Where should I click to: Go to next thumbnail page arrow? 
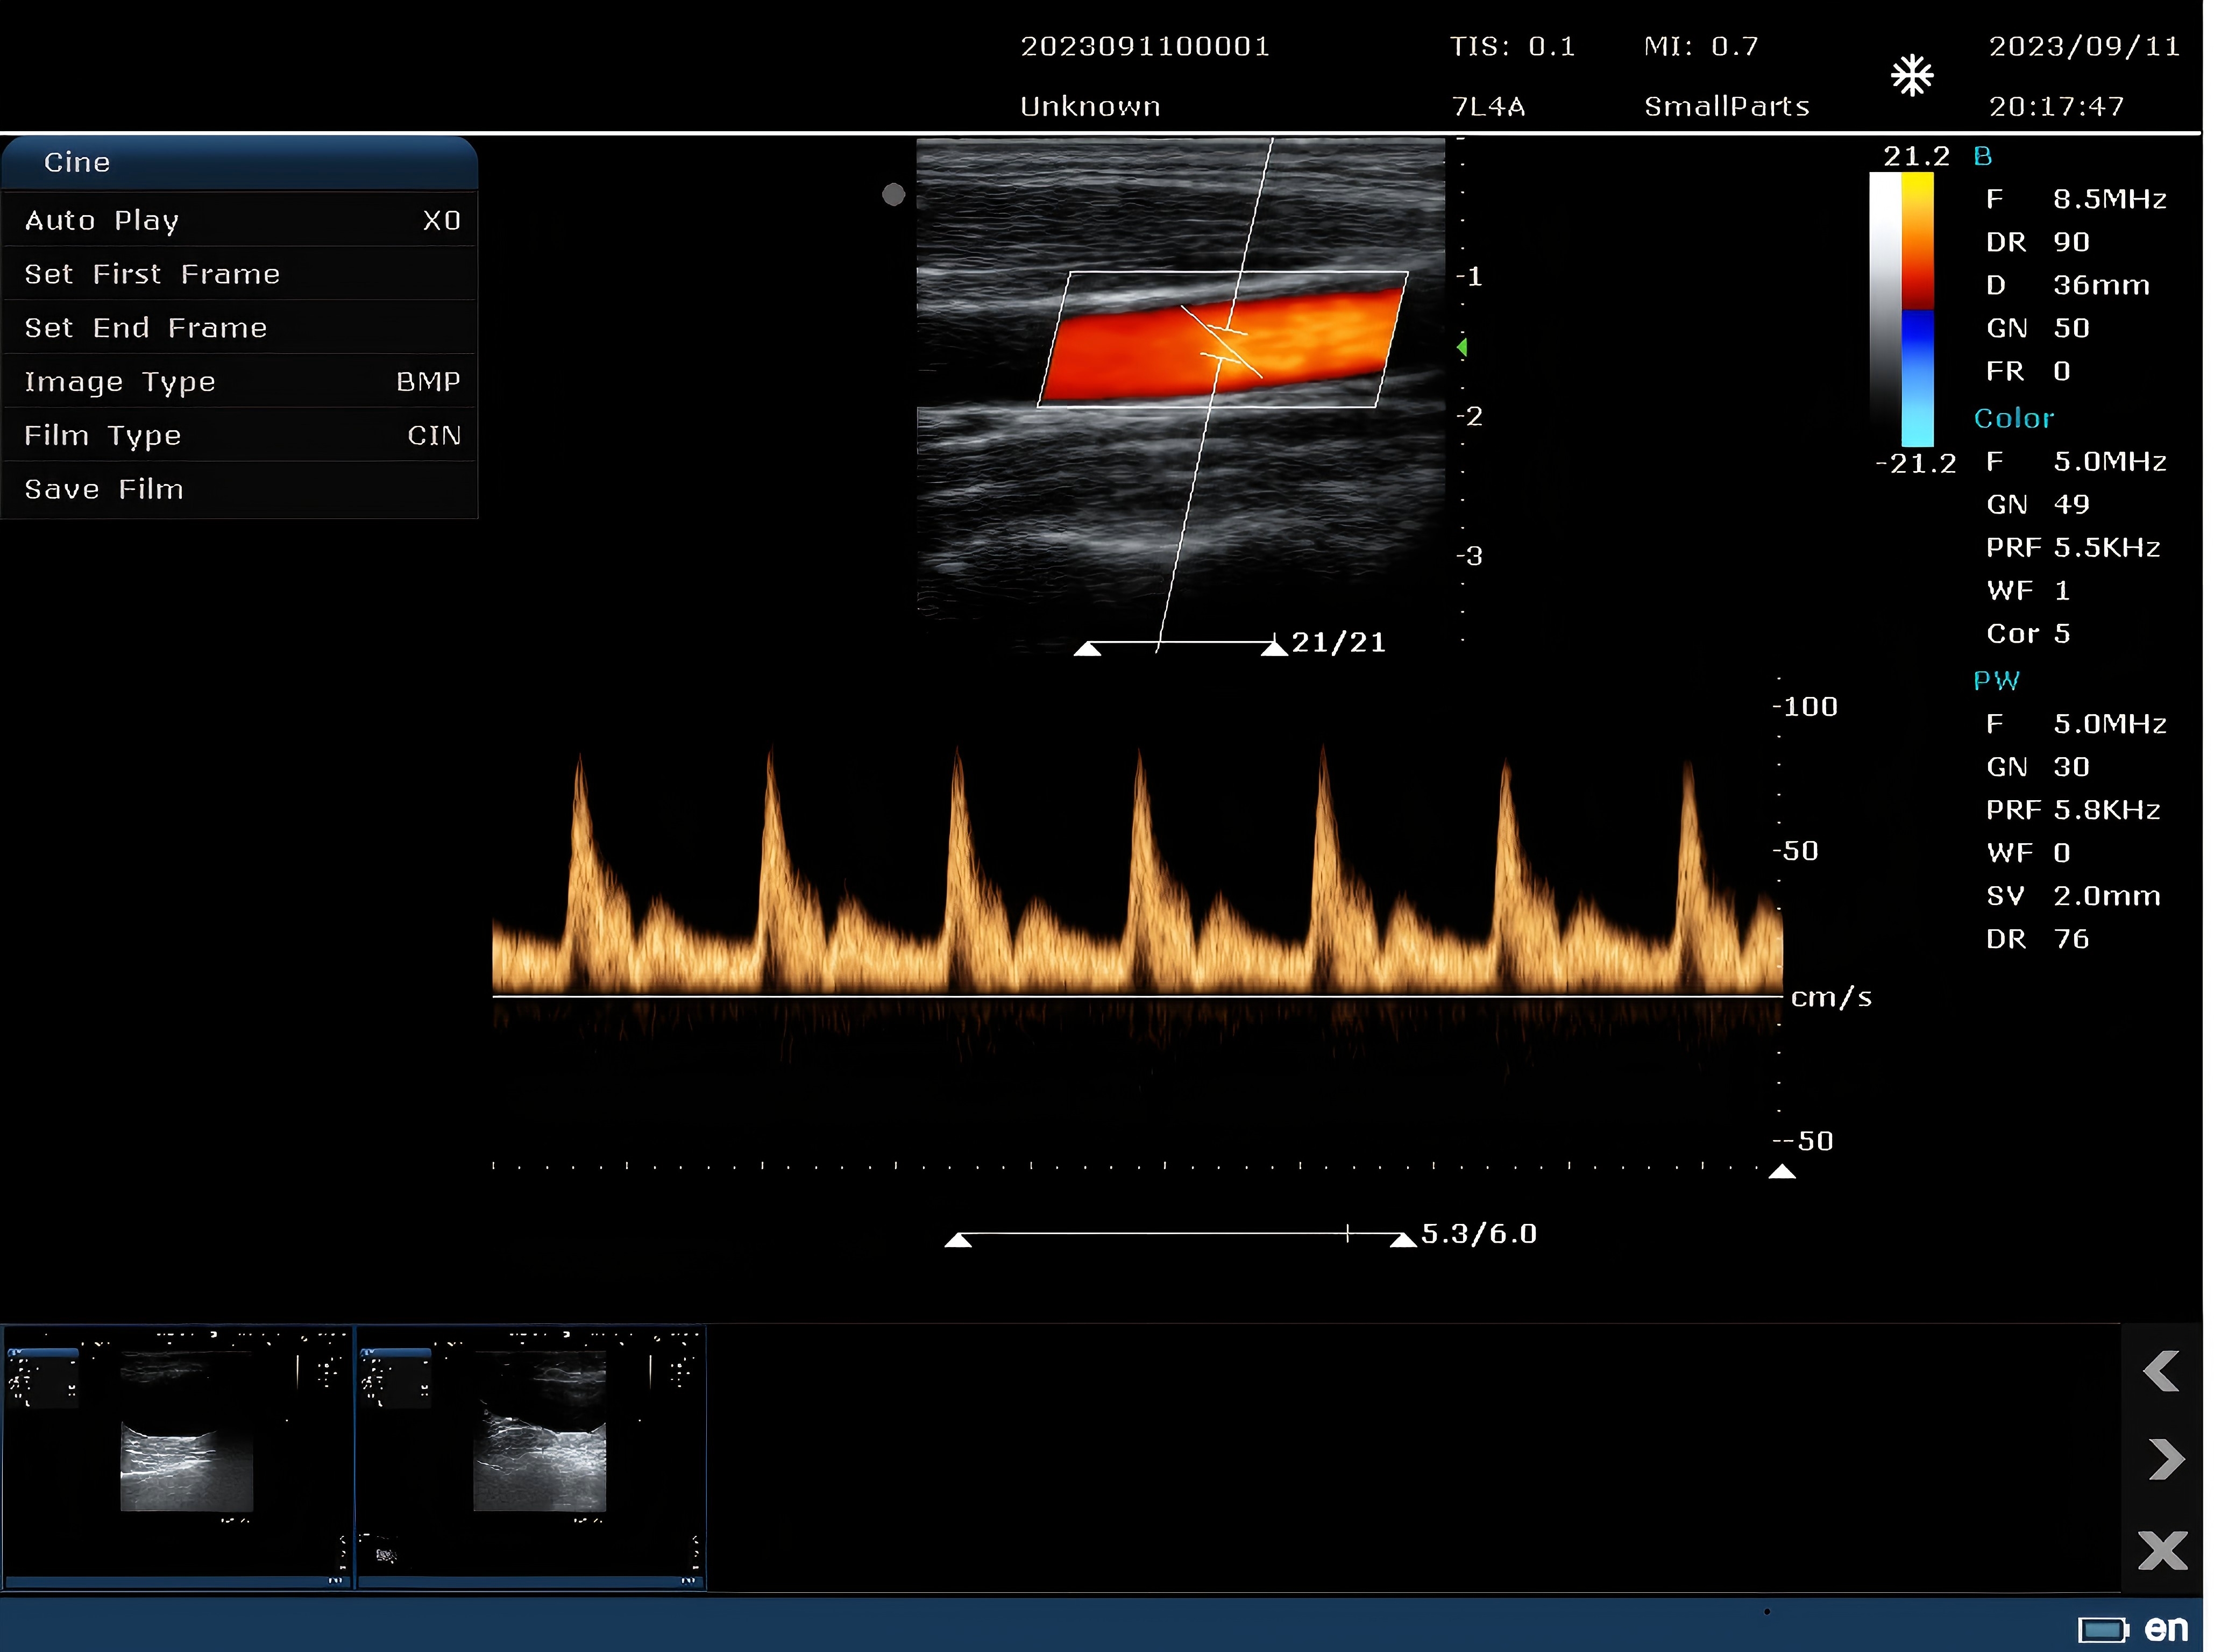(x=2166, y=1459)
